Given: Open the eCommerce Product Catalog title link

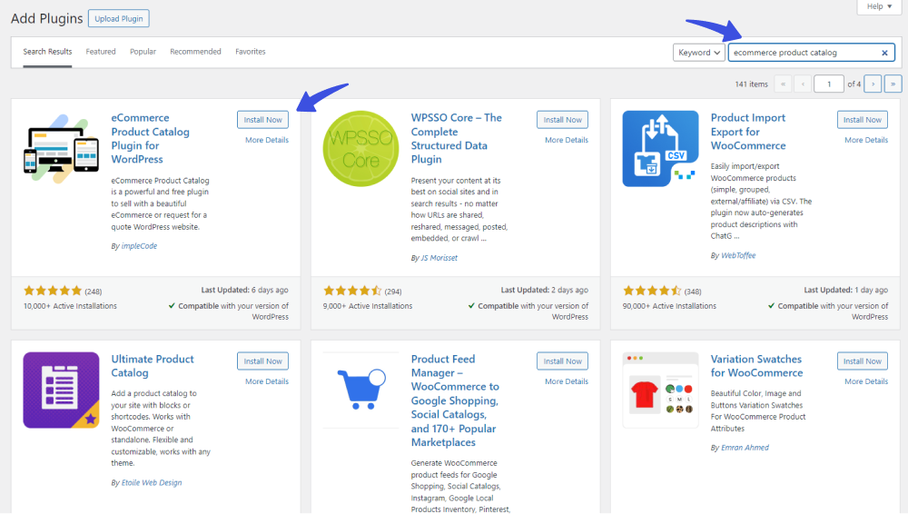Looking at the screenshot, I should 150,139.
